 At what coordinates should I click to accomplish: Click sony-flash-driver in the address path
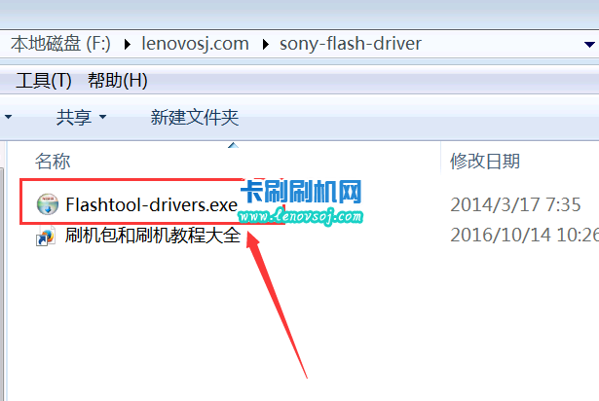coord(351,44)
